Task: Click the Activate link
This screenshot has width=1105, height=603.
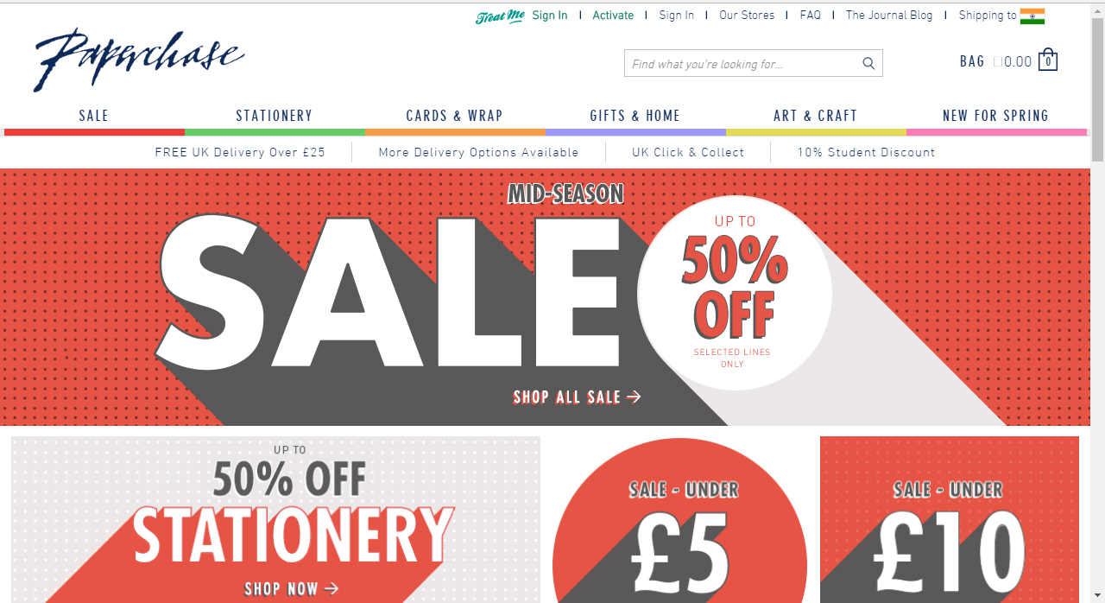Action: point(613,16)
